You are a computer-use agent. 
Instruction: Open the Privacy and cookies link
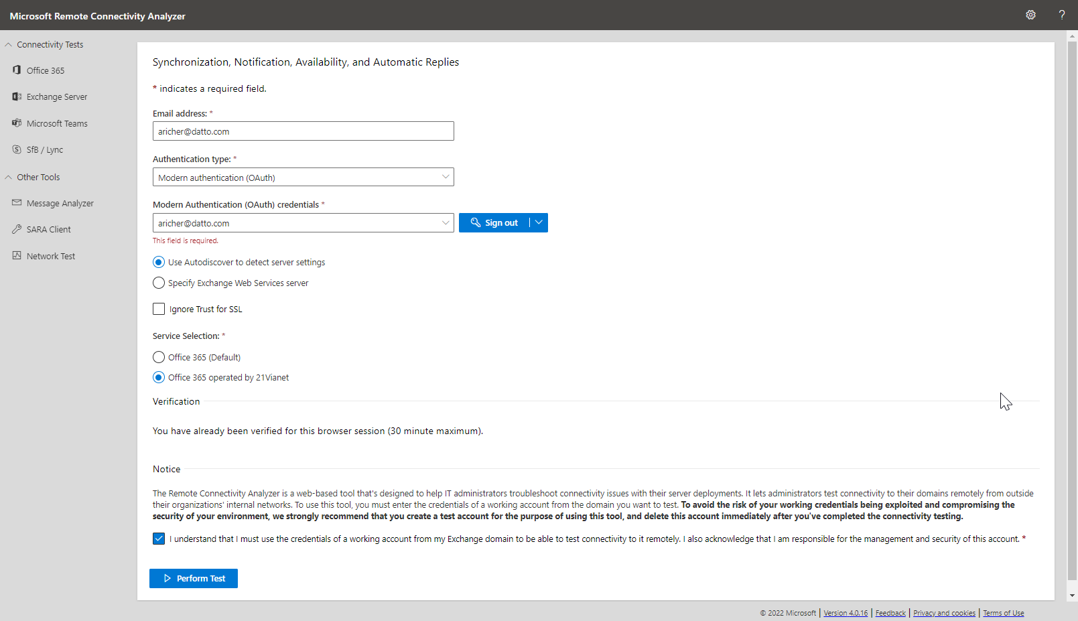pyautogui.click(x=944, y=613)
